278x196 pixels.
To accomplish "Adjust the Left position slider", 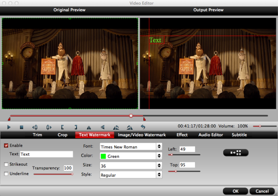I will [x=184, y=155].
